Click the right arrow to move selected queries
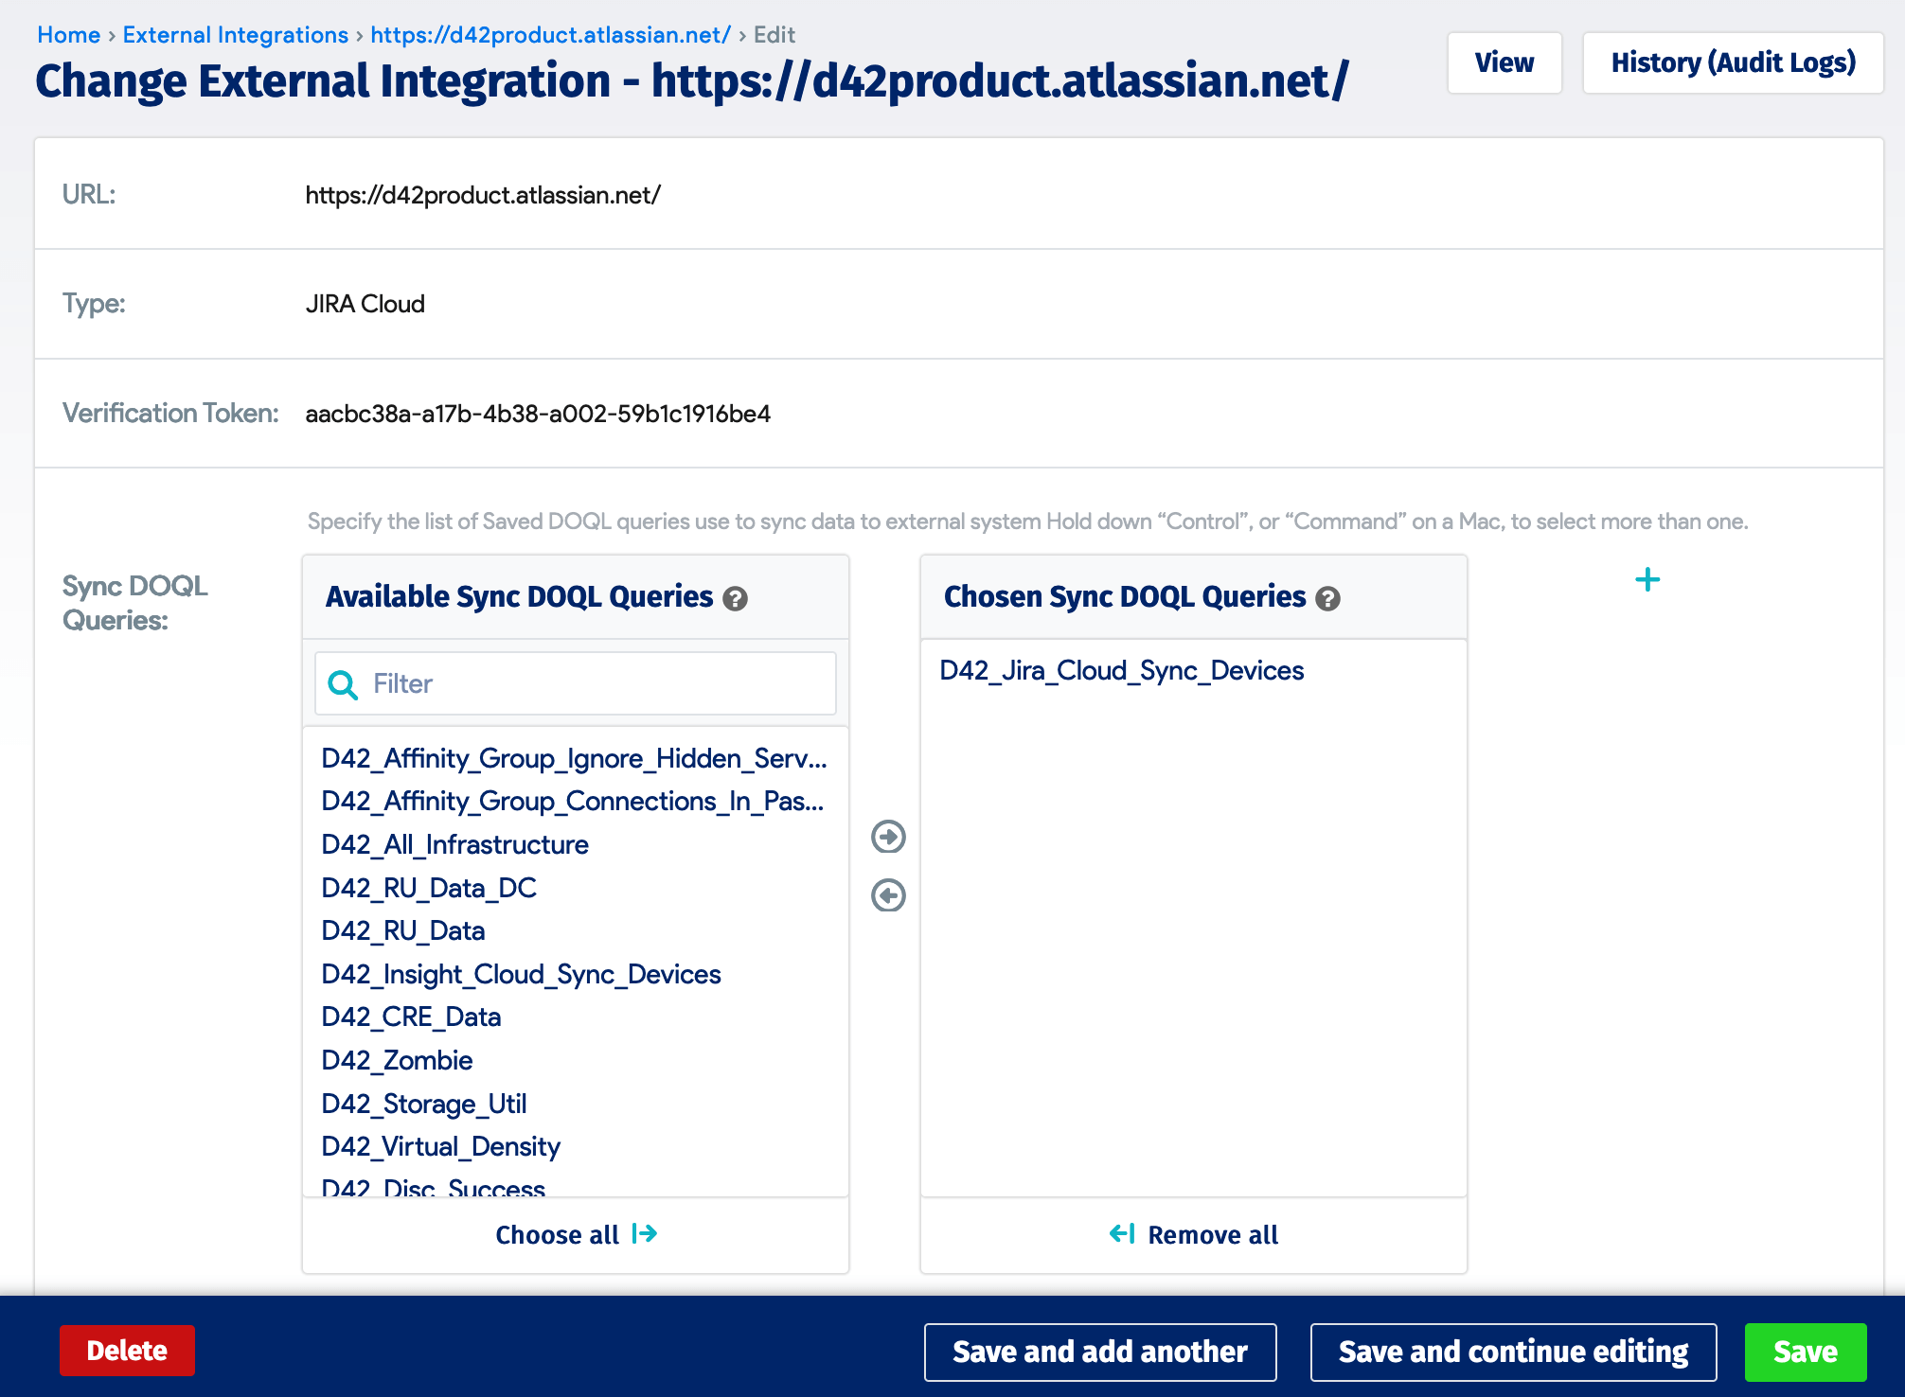 tap(887, 837)
